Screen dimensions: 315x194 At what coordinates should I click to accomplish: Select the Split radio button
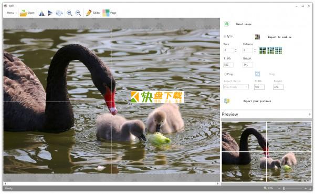(x=225, y=36)
